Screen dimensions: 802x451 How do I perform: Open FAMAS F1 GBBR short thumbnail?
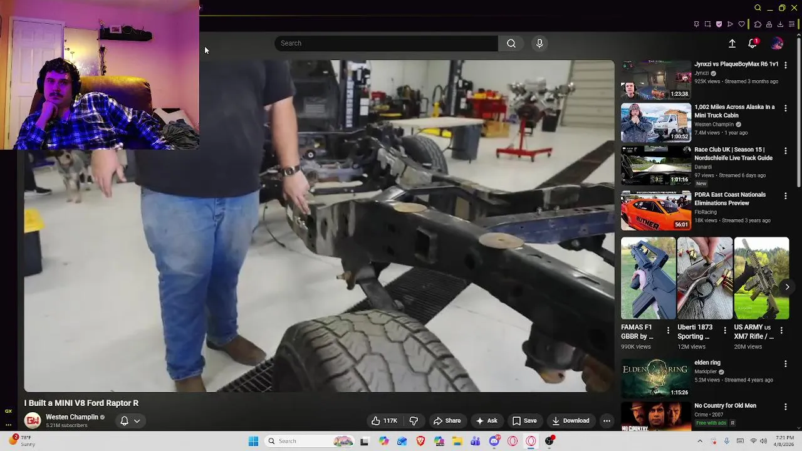(648, 278)
